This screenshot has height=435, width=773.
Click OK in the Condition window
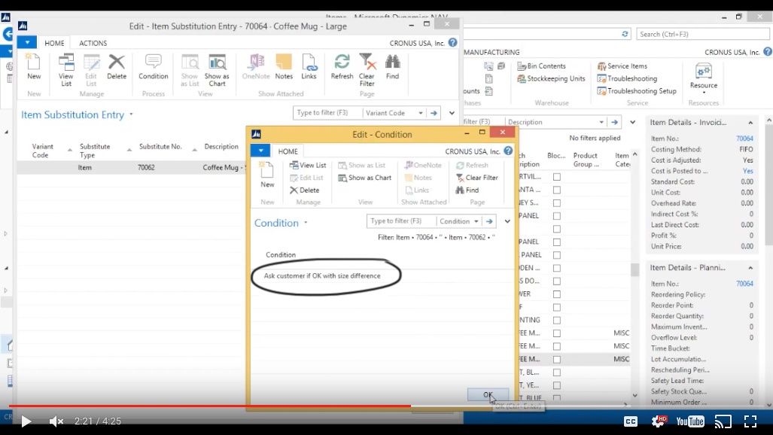point(488,394)
